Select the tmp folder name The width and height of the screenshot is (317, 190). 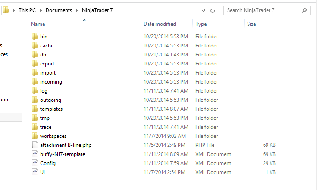pos(45,118)
